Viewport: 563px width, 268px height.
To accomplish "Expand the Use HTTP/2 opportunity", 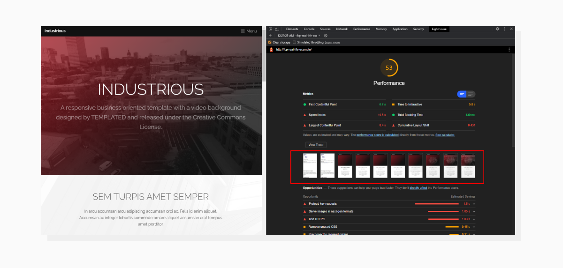I will coord(474,219).
